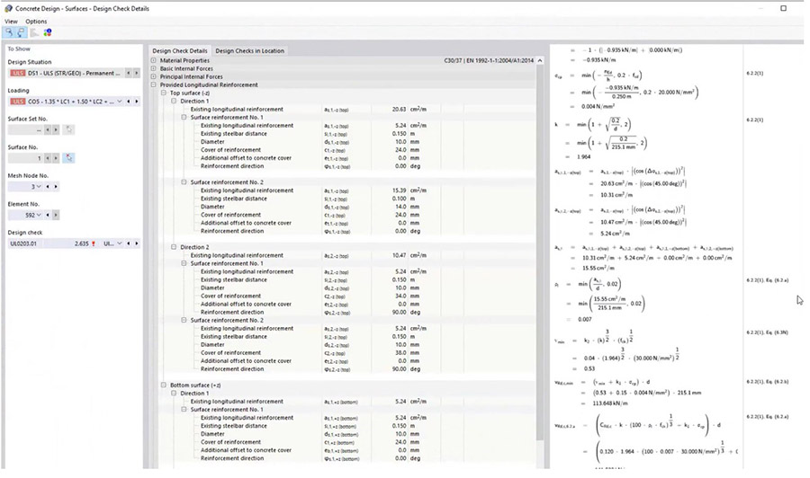Expand the Basic Internal Forces node
810x478 pixels.
click(x=154, y=68)
